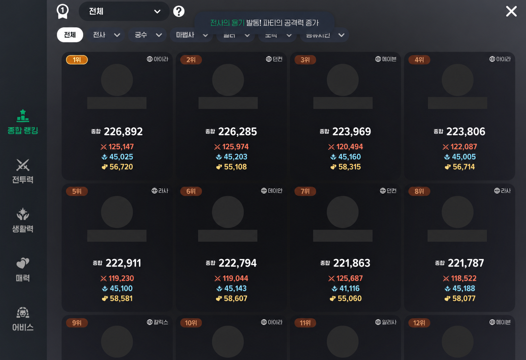Viewport: 526px width, 360px height.
Task: Click the 9위 rank badge
Action: [x=77, y=323]
